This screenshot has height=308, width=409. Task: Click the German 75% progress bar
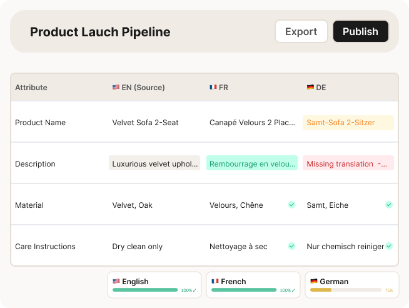pyautogui.click(x=346, y=290)
